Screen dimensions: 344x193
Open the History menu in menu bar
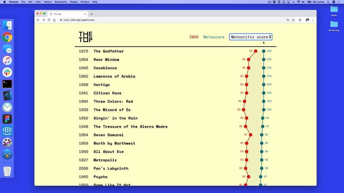click(x=47, y=2)
